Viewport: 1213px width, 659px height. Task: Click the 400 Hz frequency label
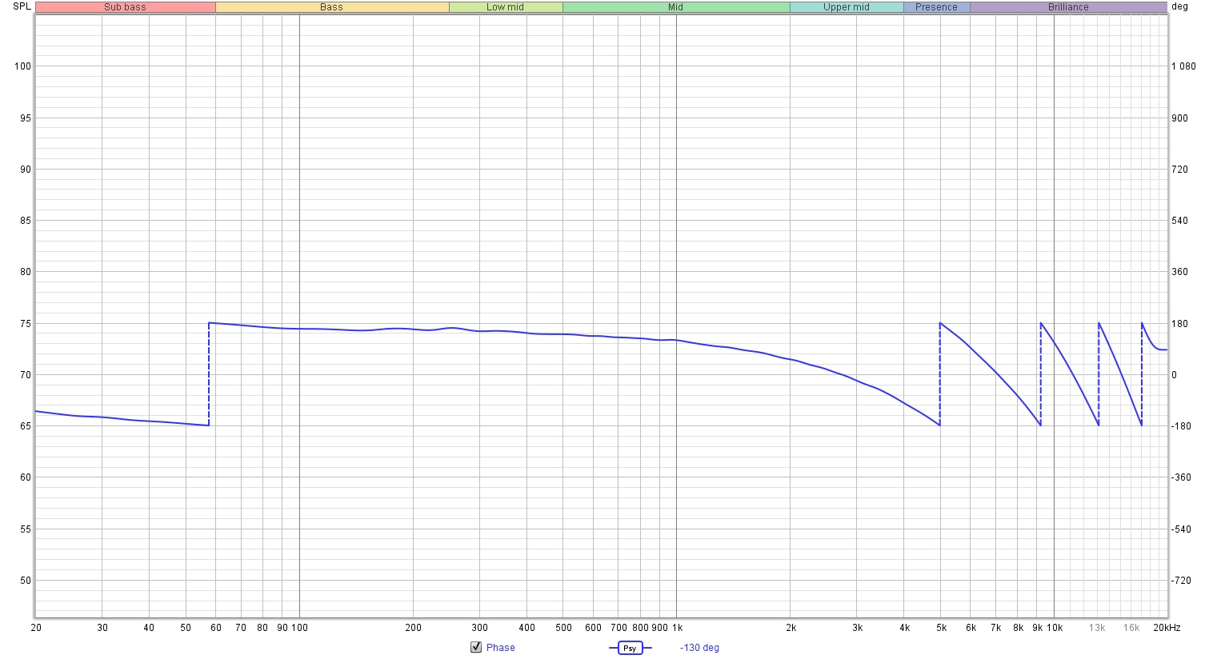[526, 628]
